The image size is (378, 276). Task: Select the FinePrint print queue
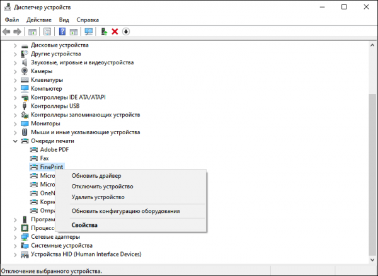point(52,167)
